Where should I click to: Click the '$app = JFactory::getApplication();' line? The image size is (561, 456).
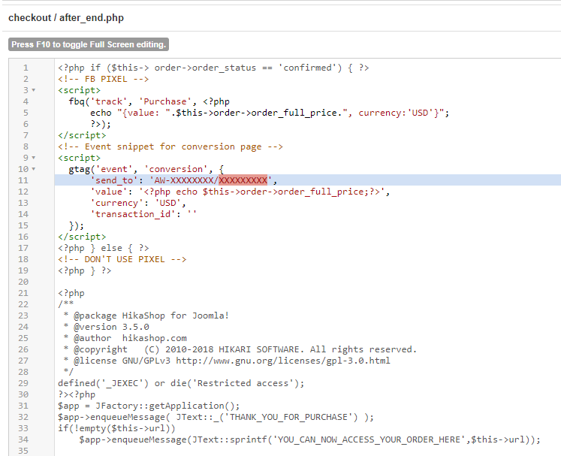click(149, 406)
